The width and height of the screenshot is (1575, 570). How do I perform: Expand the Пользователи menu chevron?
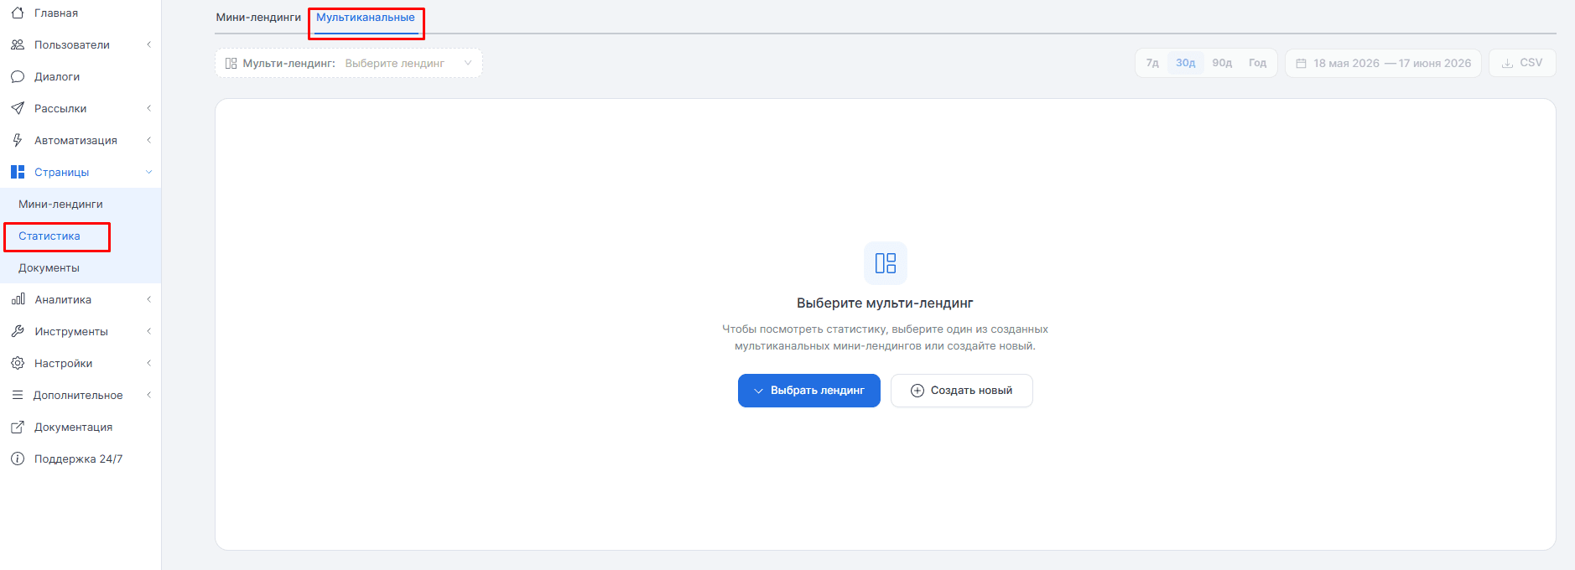tap(148, 44)
